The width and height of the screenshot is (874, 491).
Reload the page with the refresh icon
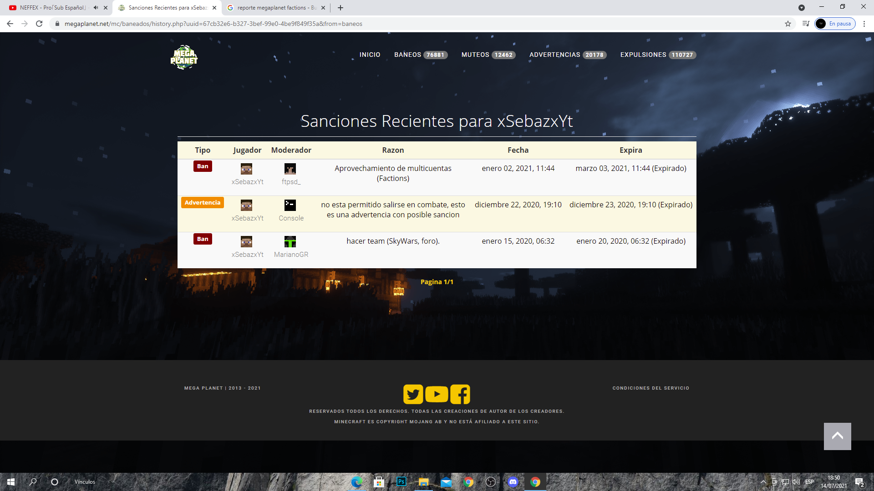pos(39,24)
